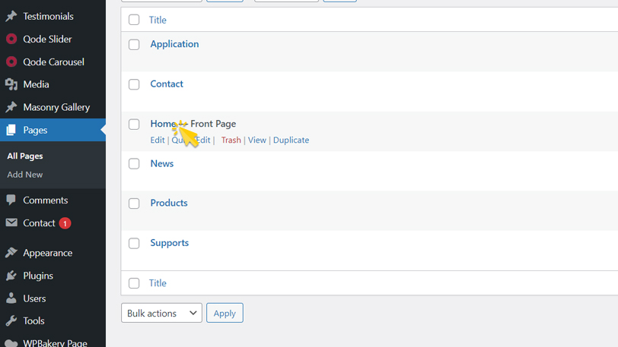Click the Masonry Gallery pin icon

click(x=11, y=107)
